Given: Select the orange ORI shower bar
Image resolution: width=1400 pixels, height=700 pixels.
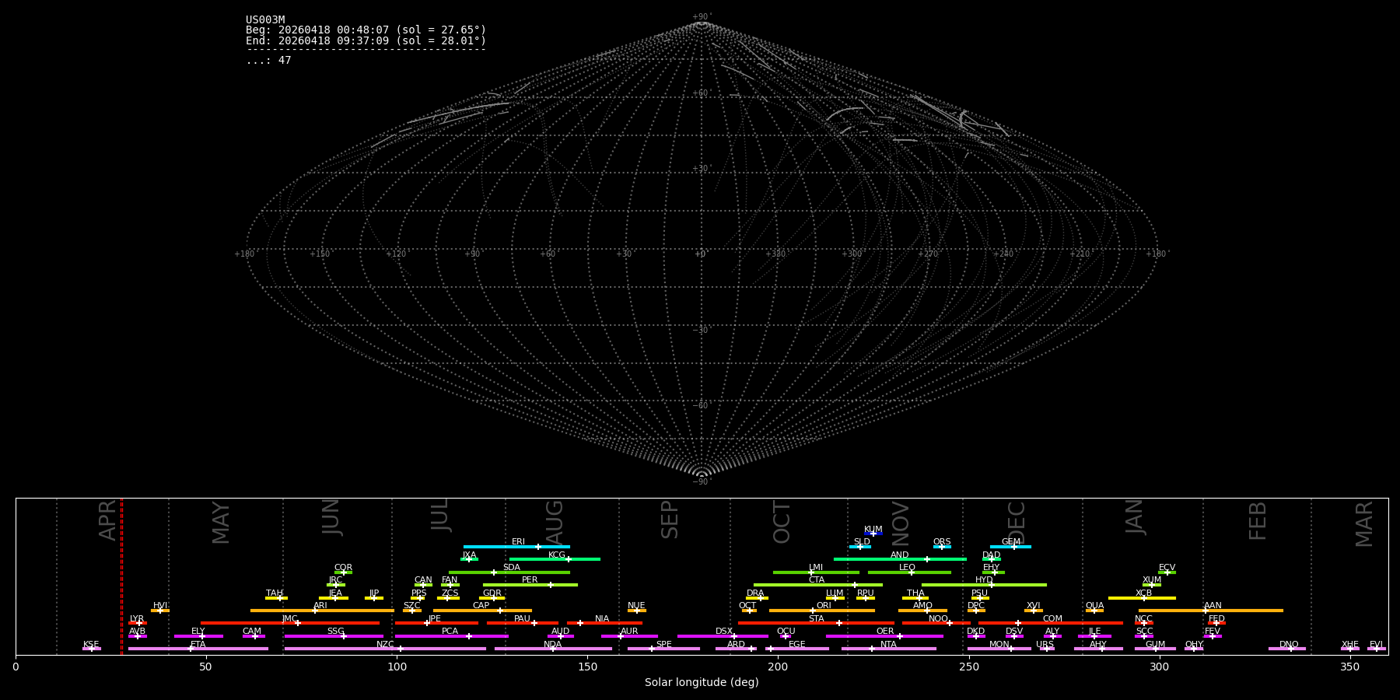Looking at the screenshot, I should pos(822,611).
